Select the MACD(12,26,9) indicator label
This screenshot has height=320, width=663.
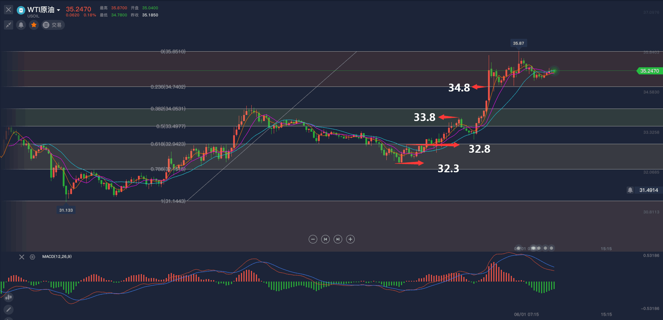(57, 257)
